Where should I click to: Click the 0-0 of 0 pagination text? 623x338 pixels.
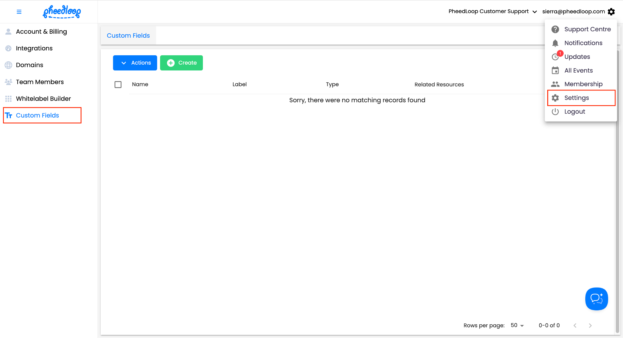549,326
